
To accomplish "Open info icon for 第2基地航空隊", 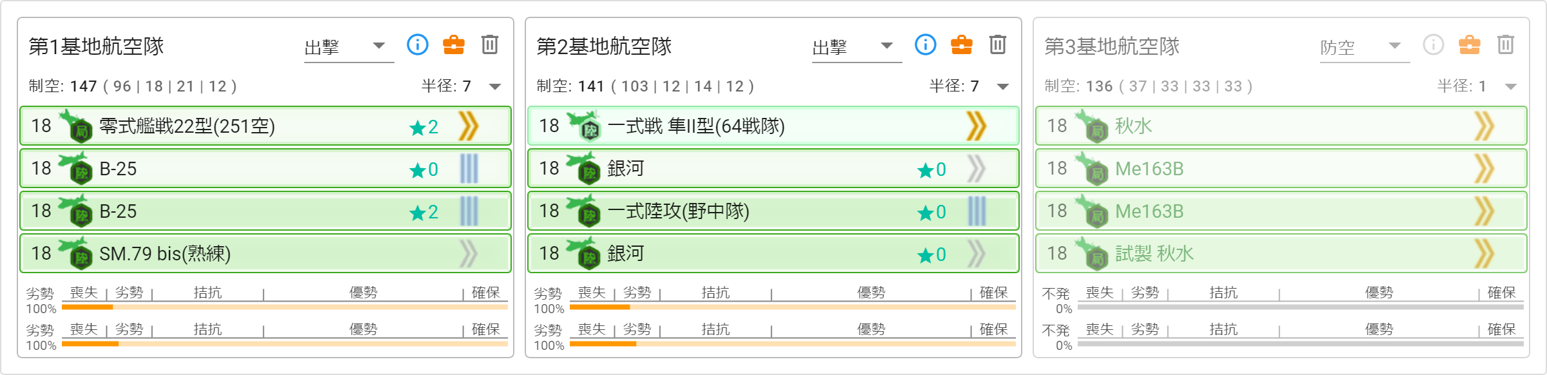I will 926,45.
